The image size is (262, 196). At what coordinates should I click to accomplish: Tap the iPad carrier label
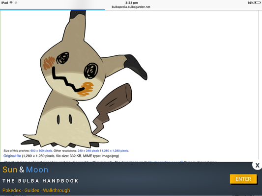5,2
